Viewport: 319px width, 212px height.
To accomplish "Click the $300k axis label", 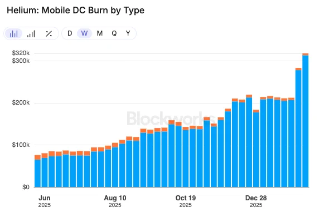I will pyautogui.click(x=21, y=61).
